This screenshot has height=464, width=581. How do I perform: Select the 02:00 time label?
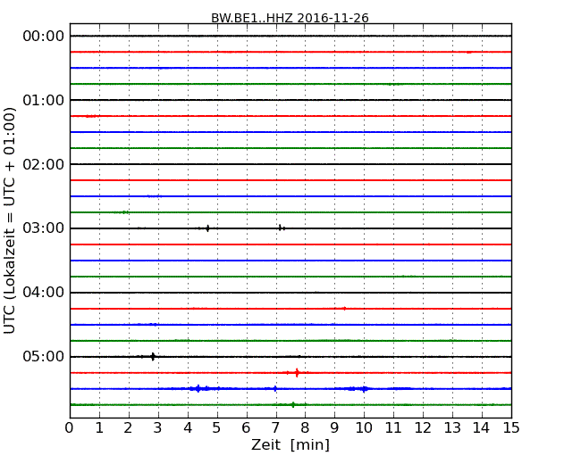point(44,164)
